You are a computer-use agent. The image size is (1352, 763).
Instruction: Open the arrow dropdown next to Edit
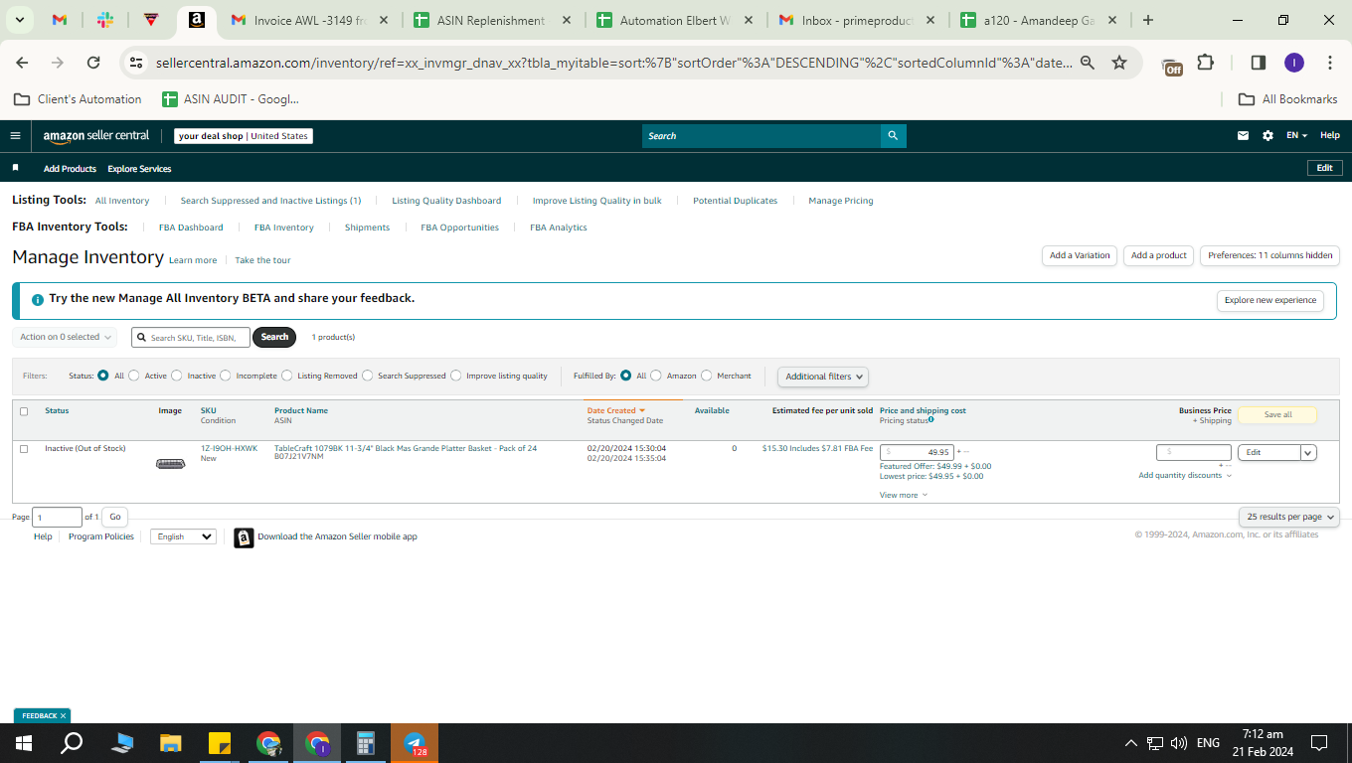click(x=1308, y=452)
